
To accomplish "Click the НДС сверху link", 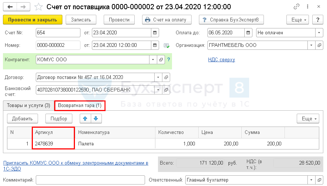I will click(x=221, y=59).
